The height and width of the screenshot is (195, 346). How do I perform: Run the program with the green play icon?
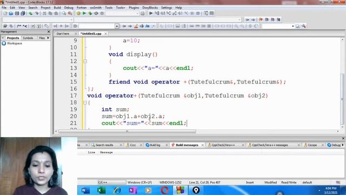click(84, 14)
